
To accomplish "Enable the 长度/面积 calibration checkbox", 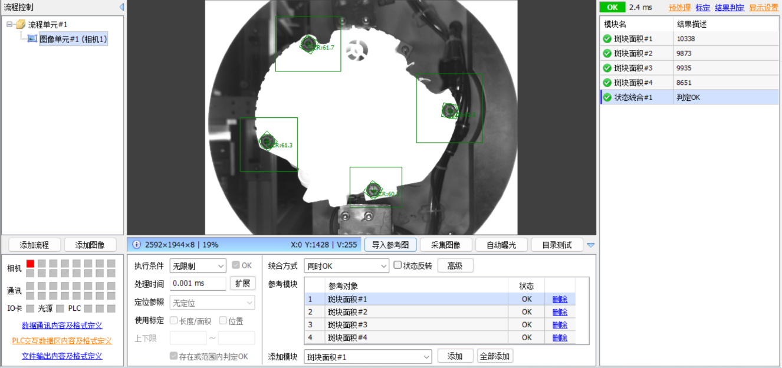I will 173,321.
